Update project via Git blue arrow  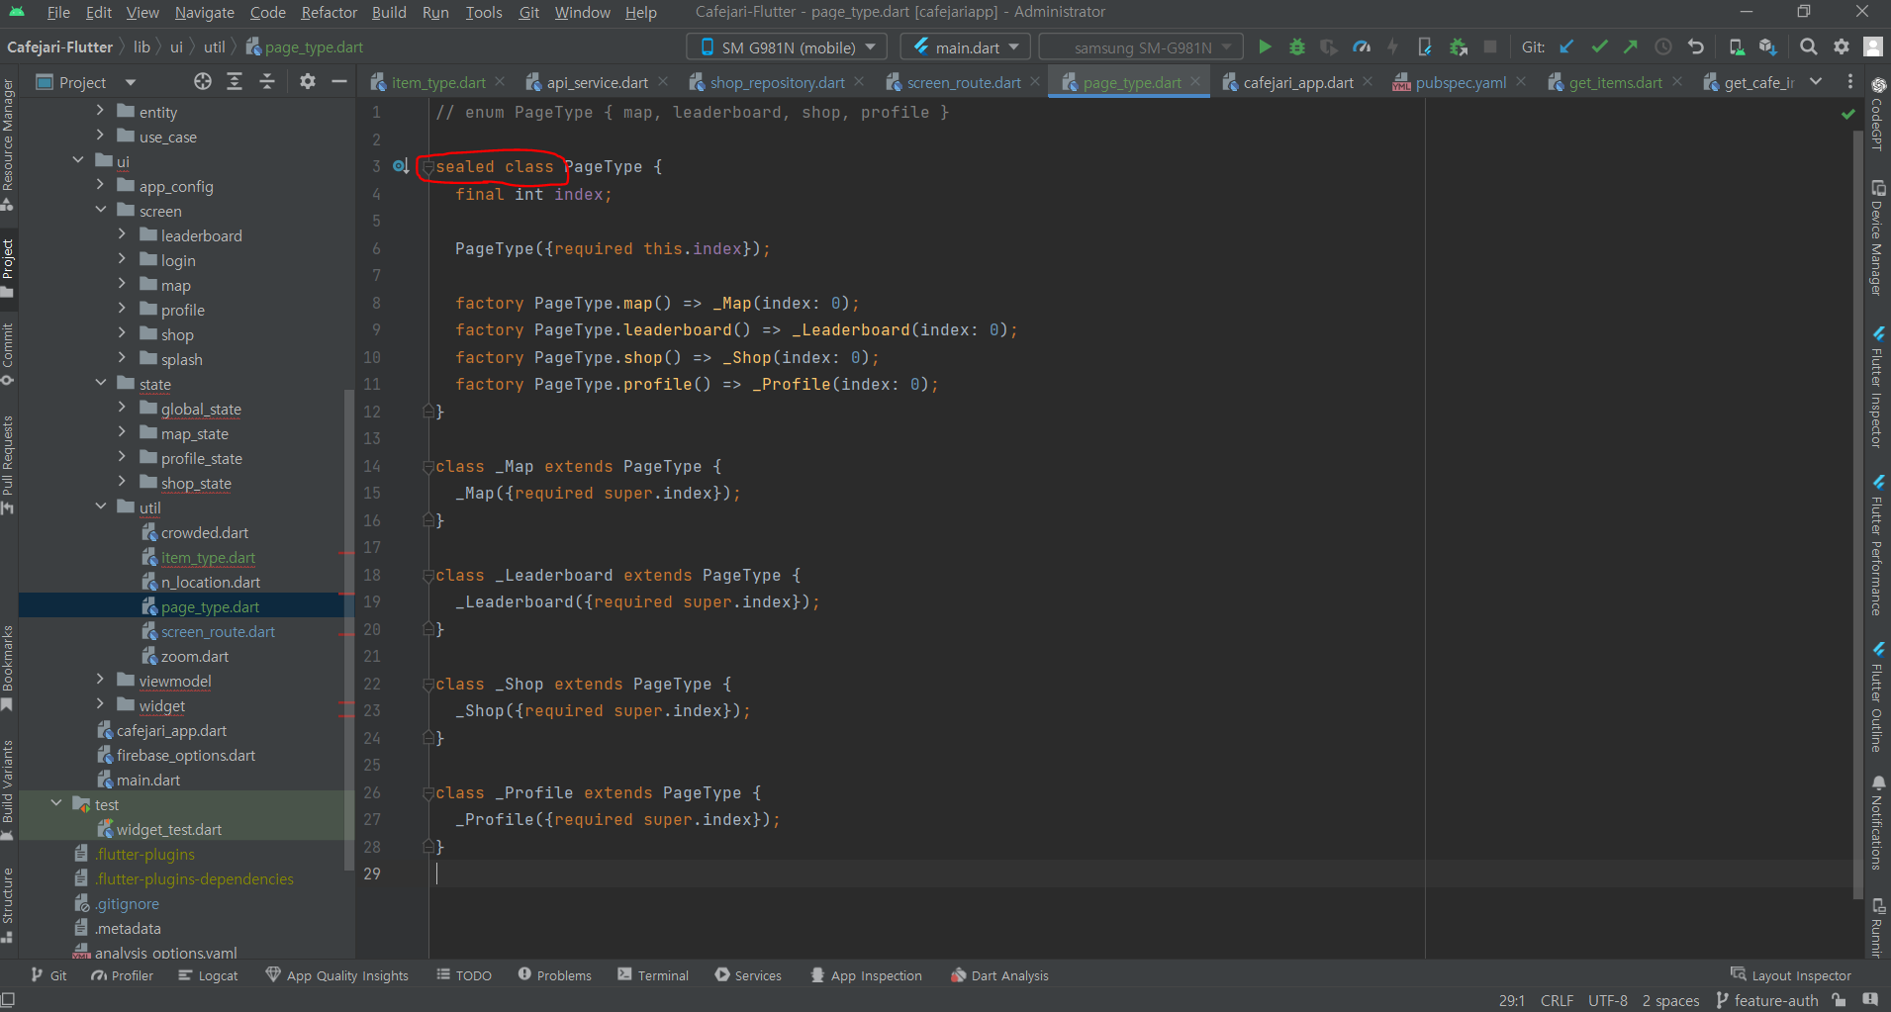pos(1566,46)
